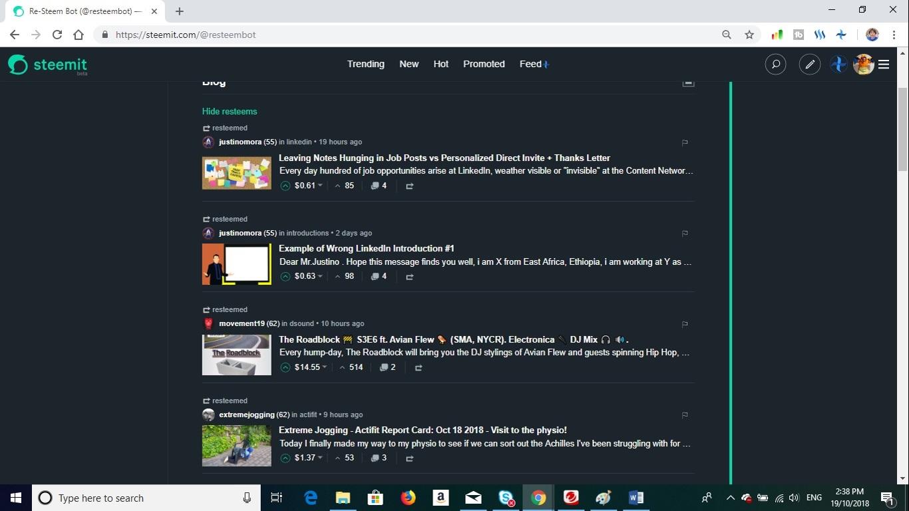This screenshot has height=511, width=909.
Task: Resteem the Wrong LinkedIn Introduction post
Action: (x=409, y=277)
